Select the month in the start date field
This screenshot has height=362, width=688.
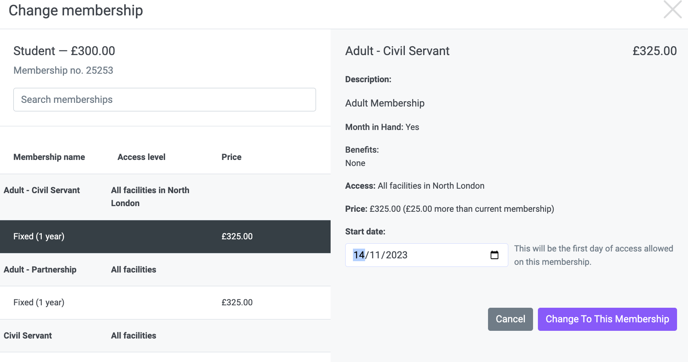(x=375, y=255)
